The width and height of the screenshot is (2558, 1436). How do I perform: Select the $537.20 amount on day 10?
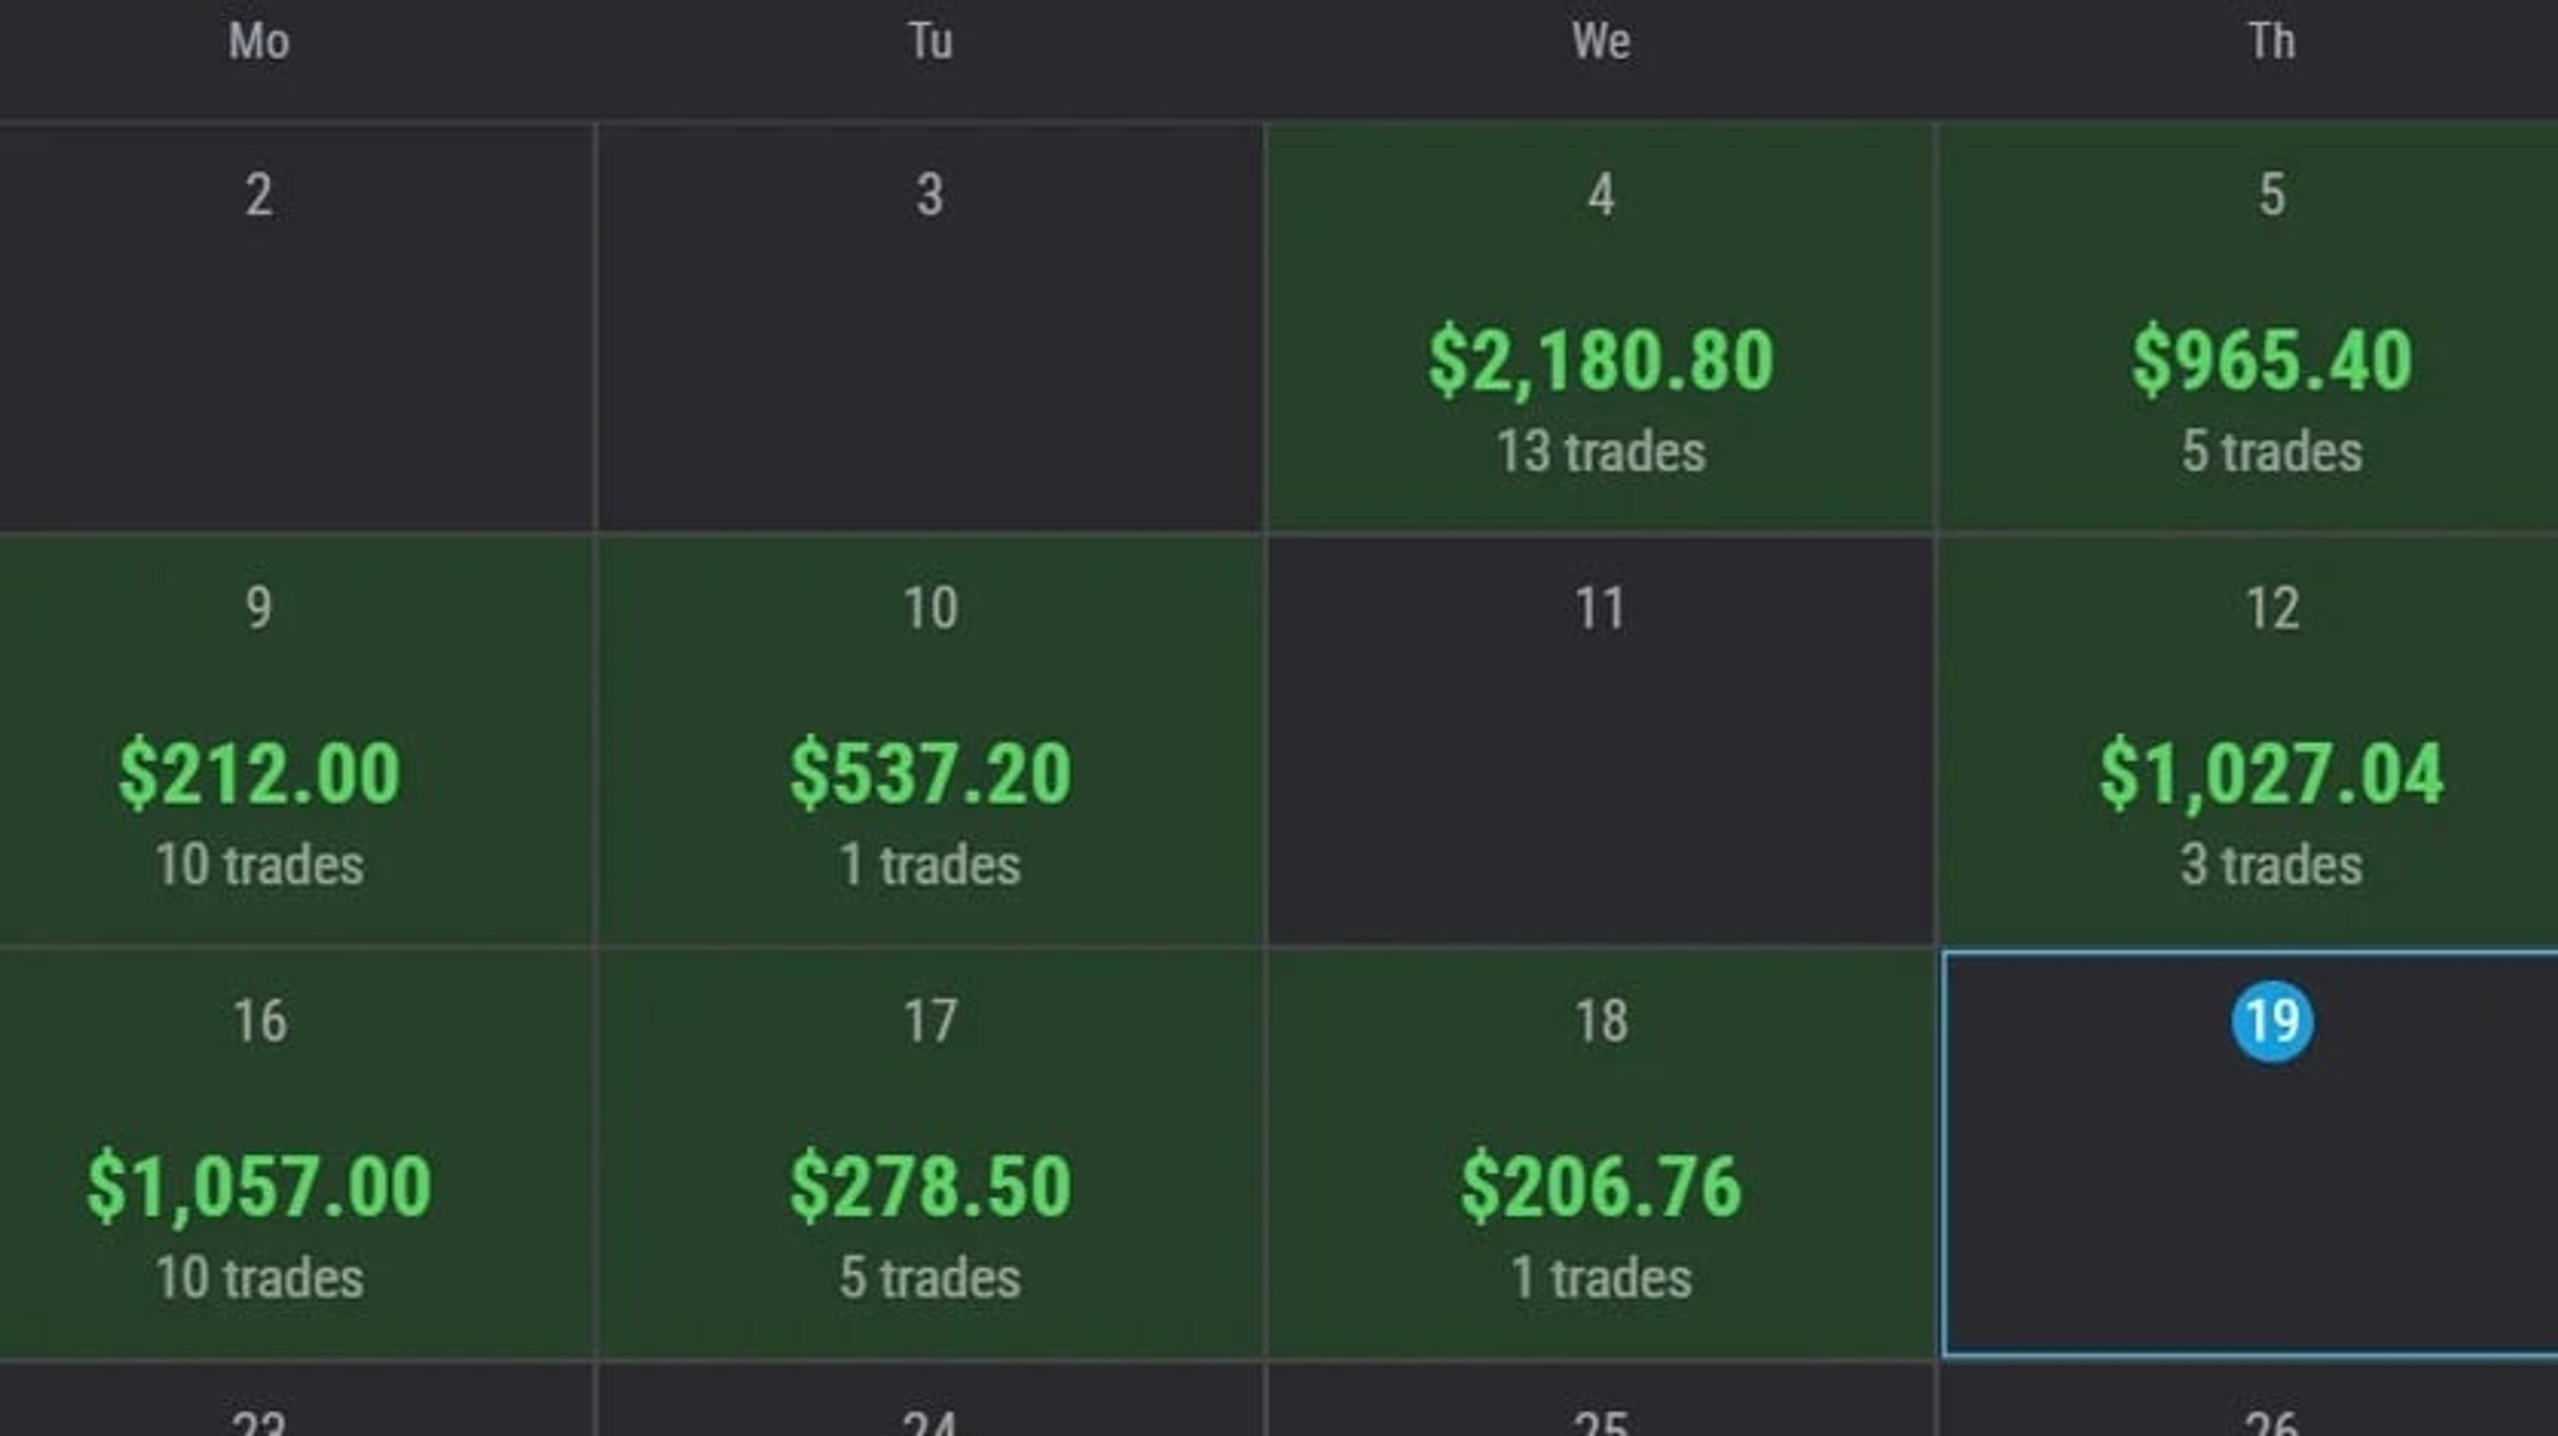point(930,773)
